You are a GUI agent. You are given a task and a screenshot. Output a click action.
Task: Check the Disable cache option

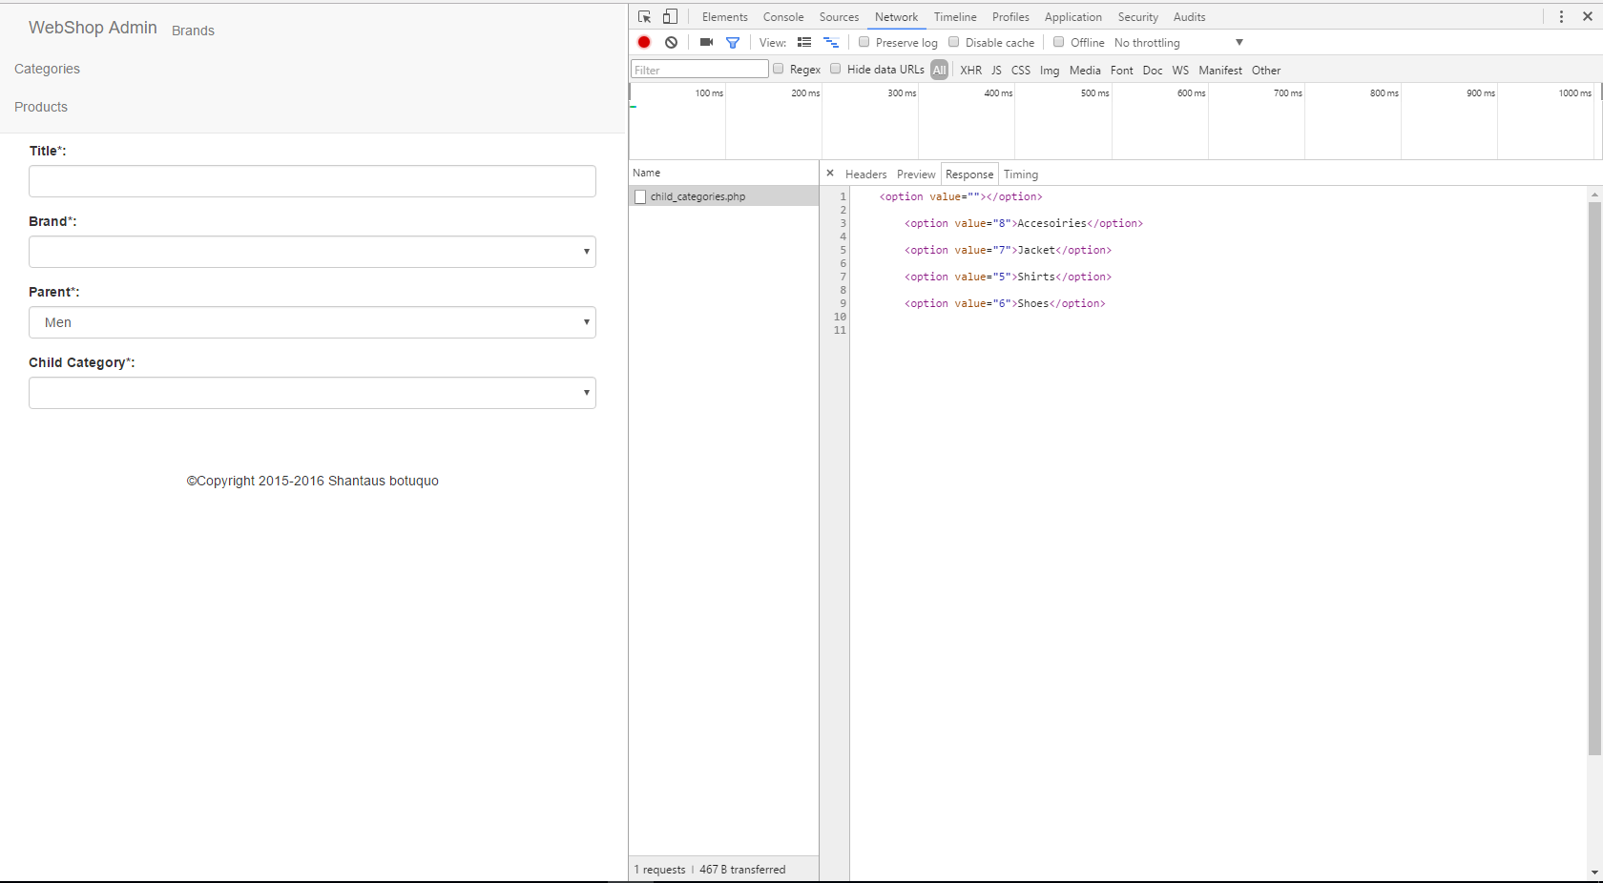pyautogui.click(x=954, y=42)
